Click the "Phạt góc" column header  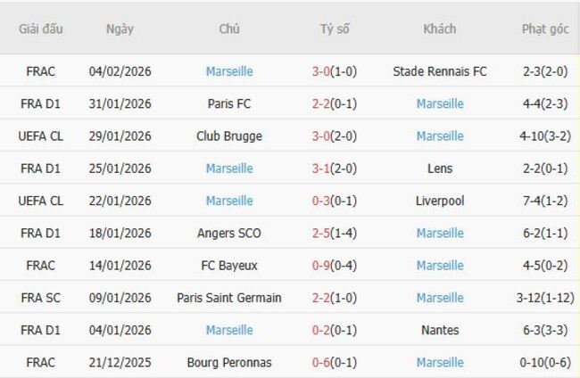545,29
